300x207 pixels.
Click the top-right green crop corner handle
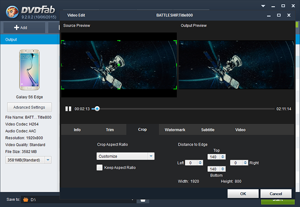(x=175, y=42)
